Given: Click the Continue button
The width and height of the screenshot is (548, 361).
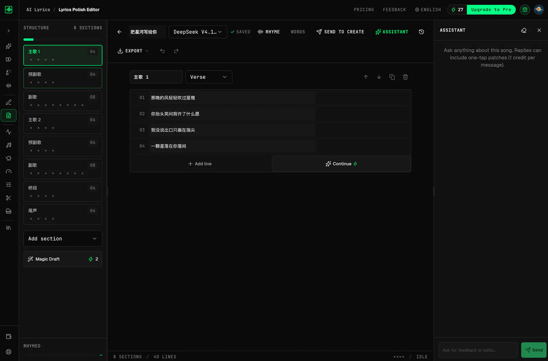Looking at the screenshot, I should (x=341, y=164).
